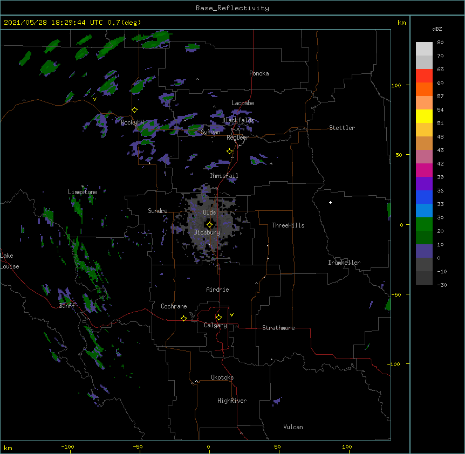
Task: Click the yellow diamond marker south of RedDeer
Action: (x=230, y=152)
